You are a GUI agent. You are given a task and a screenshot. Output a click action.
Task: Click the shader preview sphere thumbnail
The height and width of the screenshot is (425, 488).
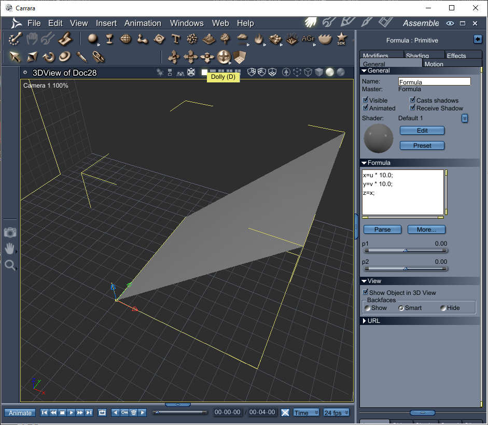(x=379, y=138)
